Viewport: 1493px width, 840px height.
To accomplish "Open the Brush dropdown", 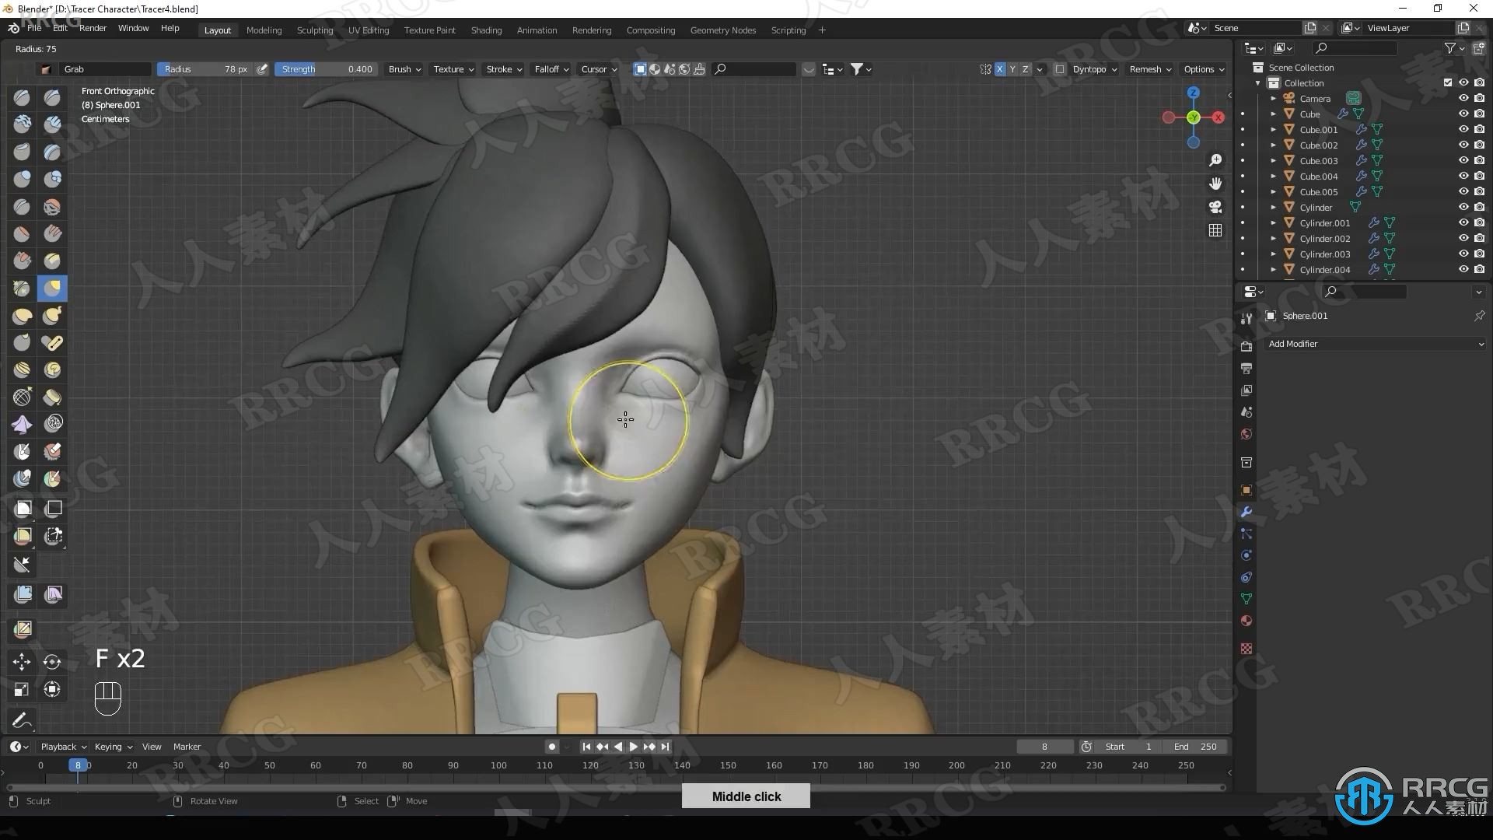I will click(404, 69).
